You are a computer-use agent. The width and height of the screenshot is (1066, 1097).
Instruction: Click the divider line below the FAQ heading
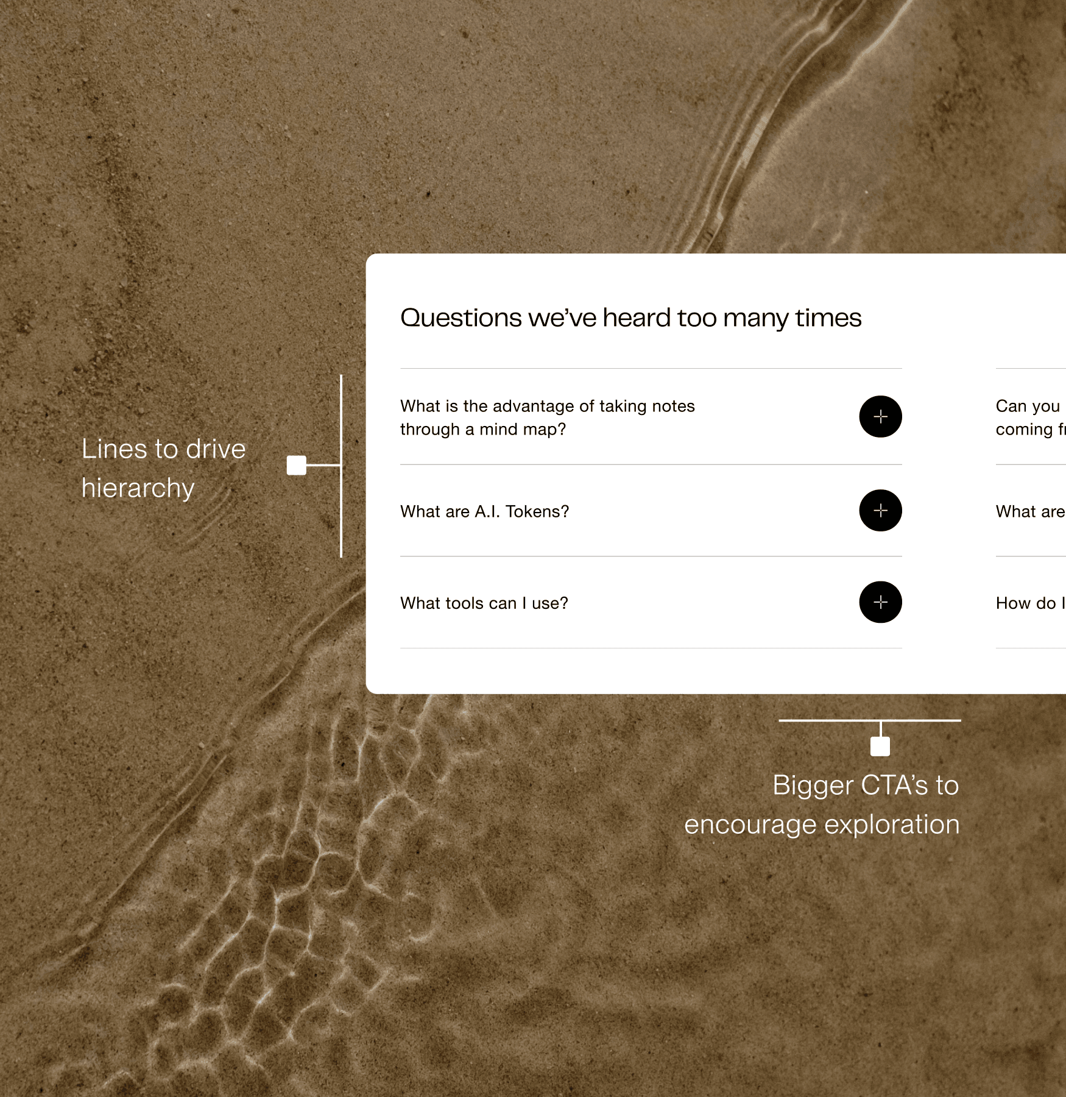click(651, 368)
